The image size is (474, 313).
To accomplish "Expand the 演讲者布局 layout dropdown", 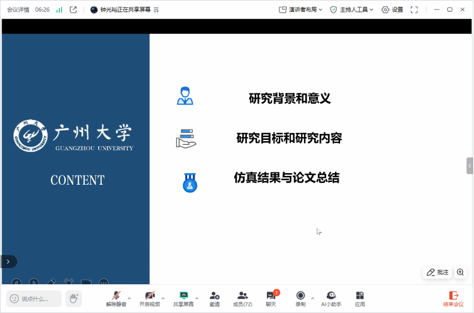I will click(301, 9).
